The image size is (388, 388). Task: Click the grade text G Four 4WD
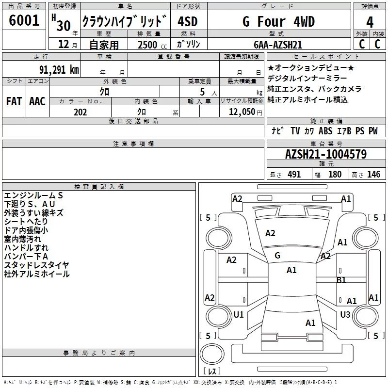(278, 22)
